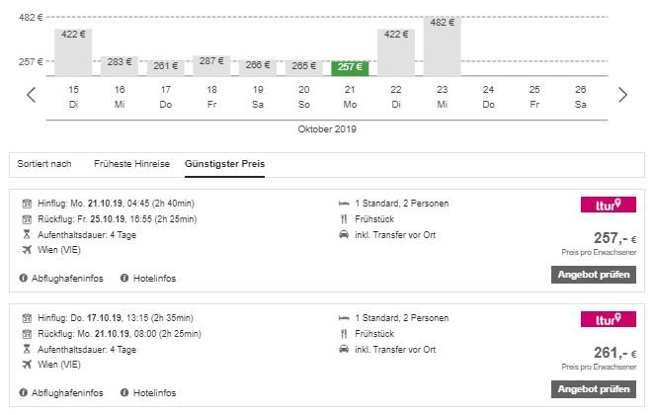This screenshot has height=415, width=654.
Task: Click the left arrow to show previous dates
Action: 31,95
